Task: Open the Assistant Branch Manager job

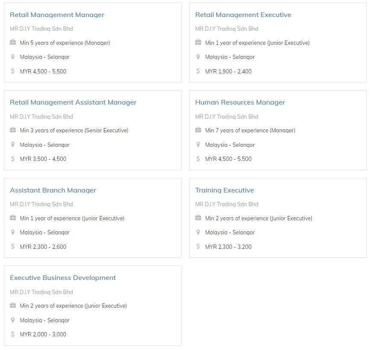Action: (x=53, y=190)
